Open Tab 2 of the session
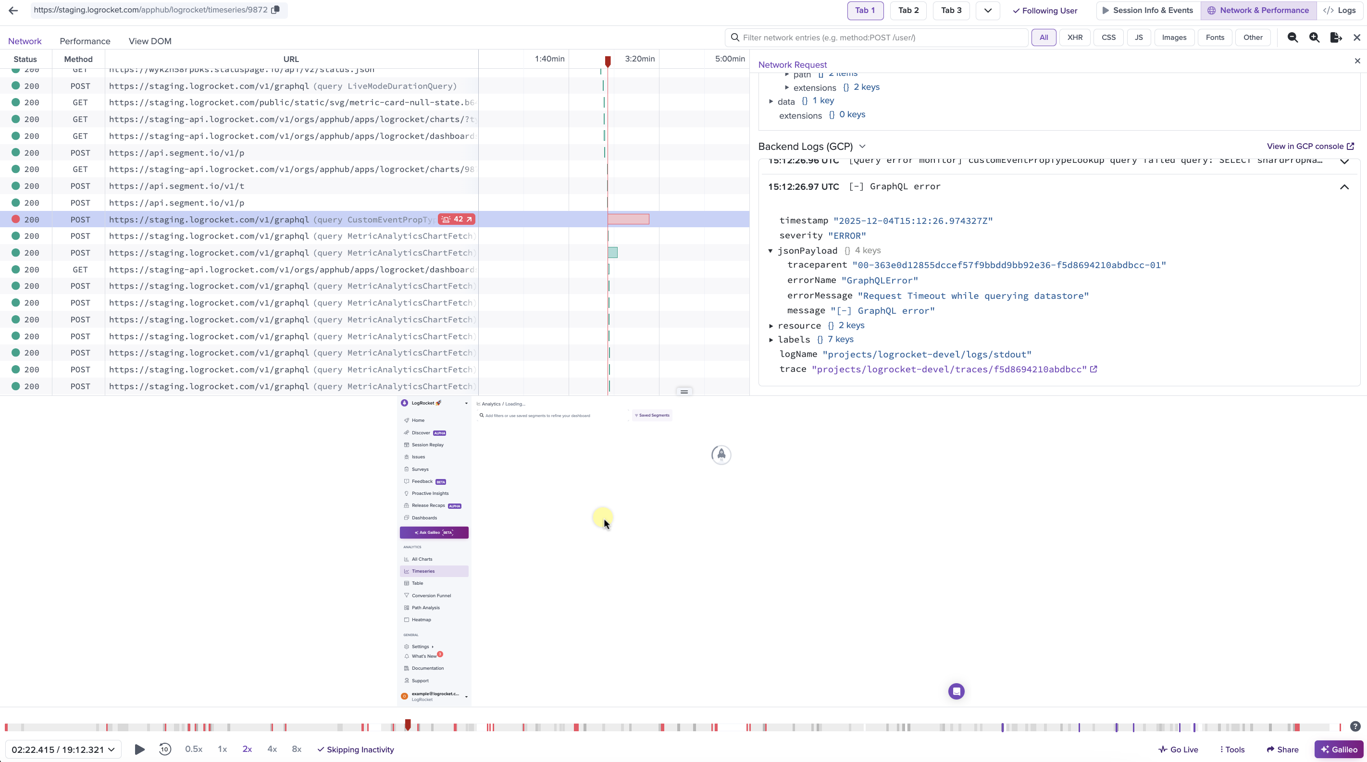The width and height of the screenshot is (1367, 762). 908,10
